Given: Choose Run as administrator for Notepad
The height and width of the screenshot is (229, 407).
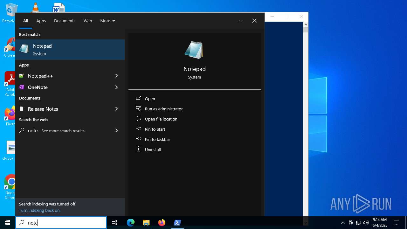Looking at the screenshot, I should [164, 109].
